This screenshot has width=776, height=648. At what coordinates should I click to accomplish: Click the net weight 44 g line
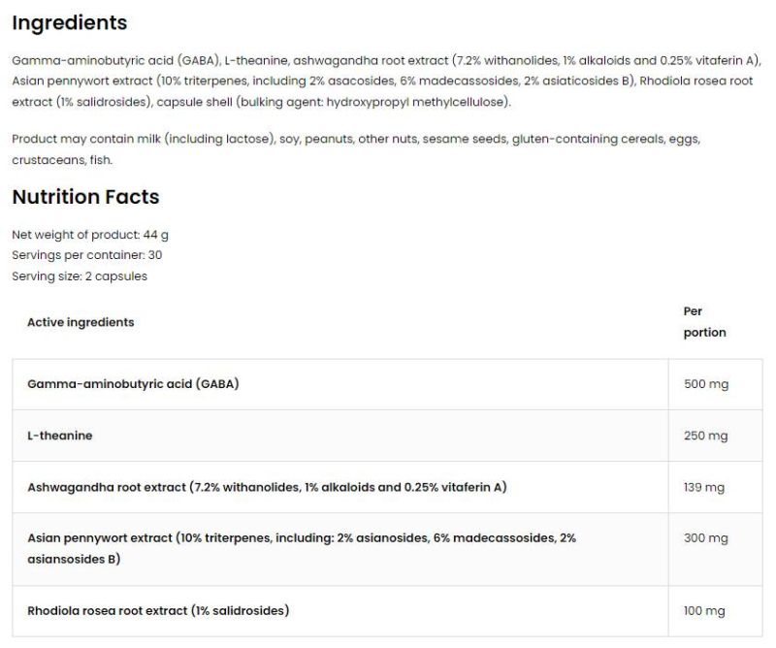(90, 235)
